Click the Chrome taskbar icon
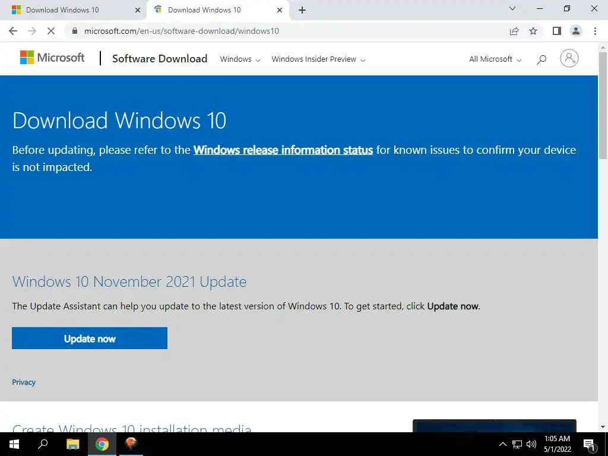Viewport: 608px width, 456px height. (x=102, y=444)
